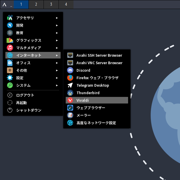Click the その他 category label
The height and width of the screenshot is (180, 180).
[x=22, y=70]
